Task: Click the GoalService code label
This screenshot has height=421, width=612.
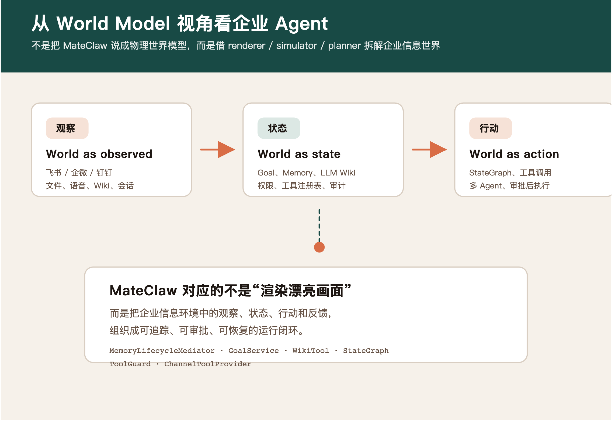Action: coord(253,351)
